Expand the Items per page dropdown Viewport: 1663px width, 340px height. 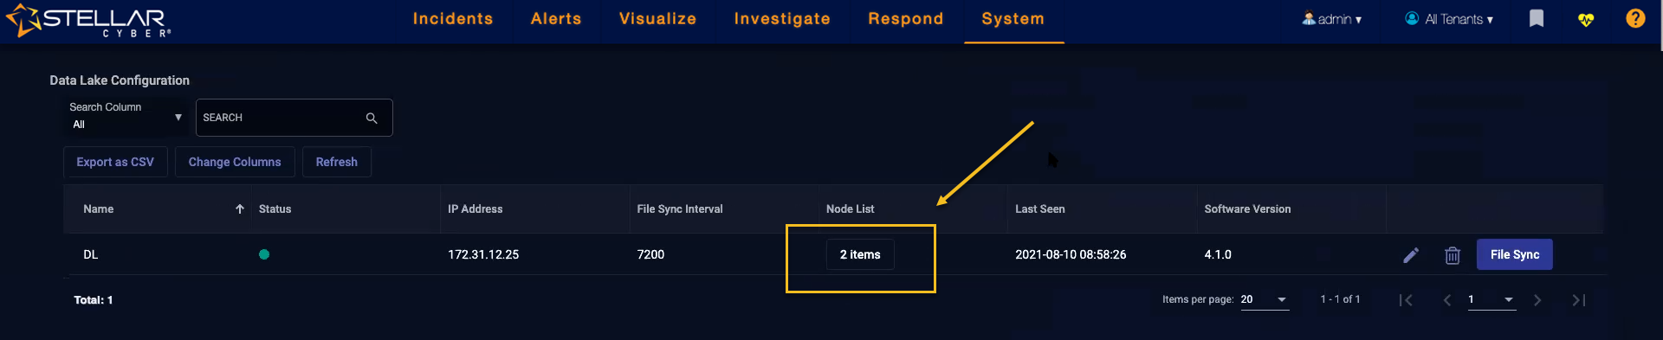[x=1265, y=300]
